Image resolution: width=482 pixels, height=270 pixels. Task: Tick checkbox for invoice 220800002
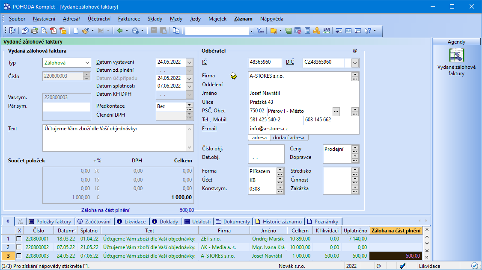pyautogui.click(x=19, y=247)
